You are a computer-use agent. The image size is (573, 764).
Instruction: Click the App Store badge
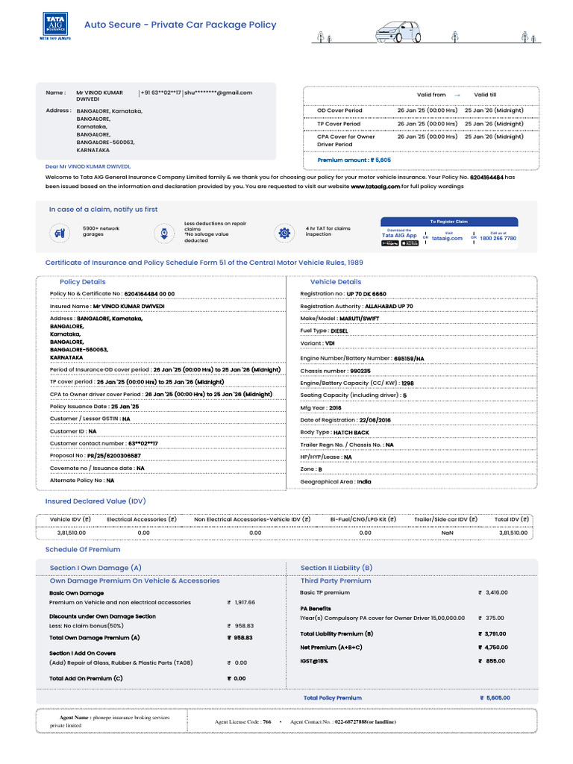[410, 243]
